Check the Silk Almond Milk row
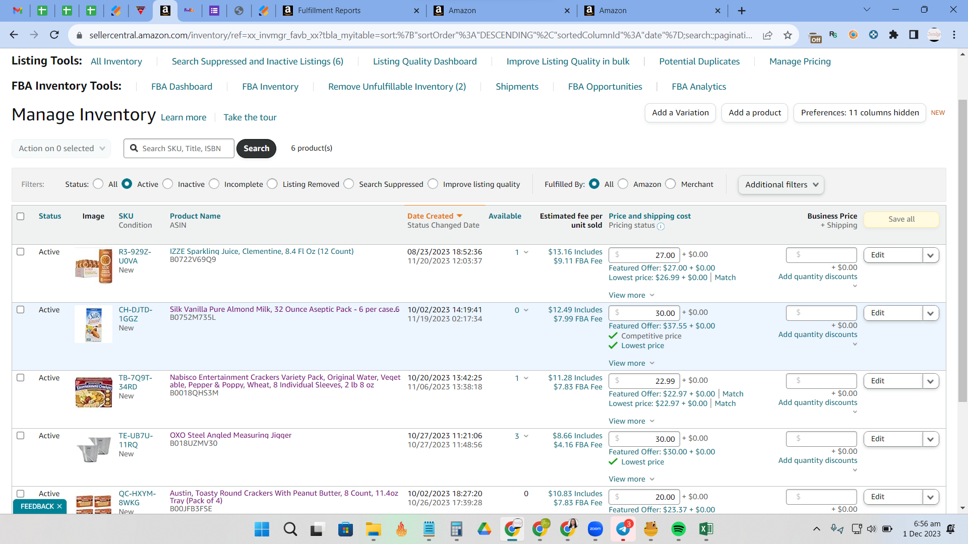Viewport: 968px width, 544px height. coord(21,309)
